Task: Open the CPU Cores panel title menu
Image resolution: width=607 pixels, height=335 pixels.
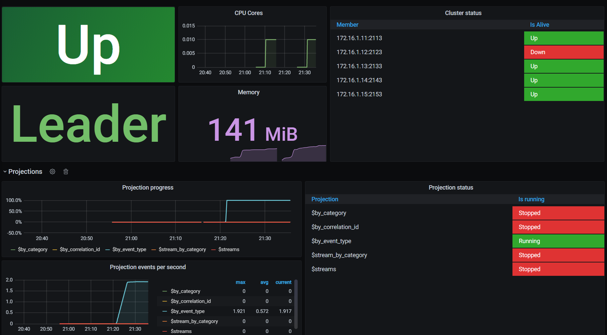Action: click(x=249, y=13)
